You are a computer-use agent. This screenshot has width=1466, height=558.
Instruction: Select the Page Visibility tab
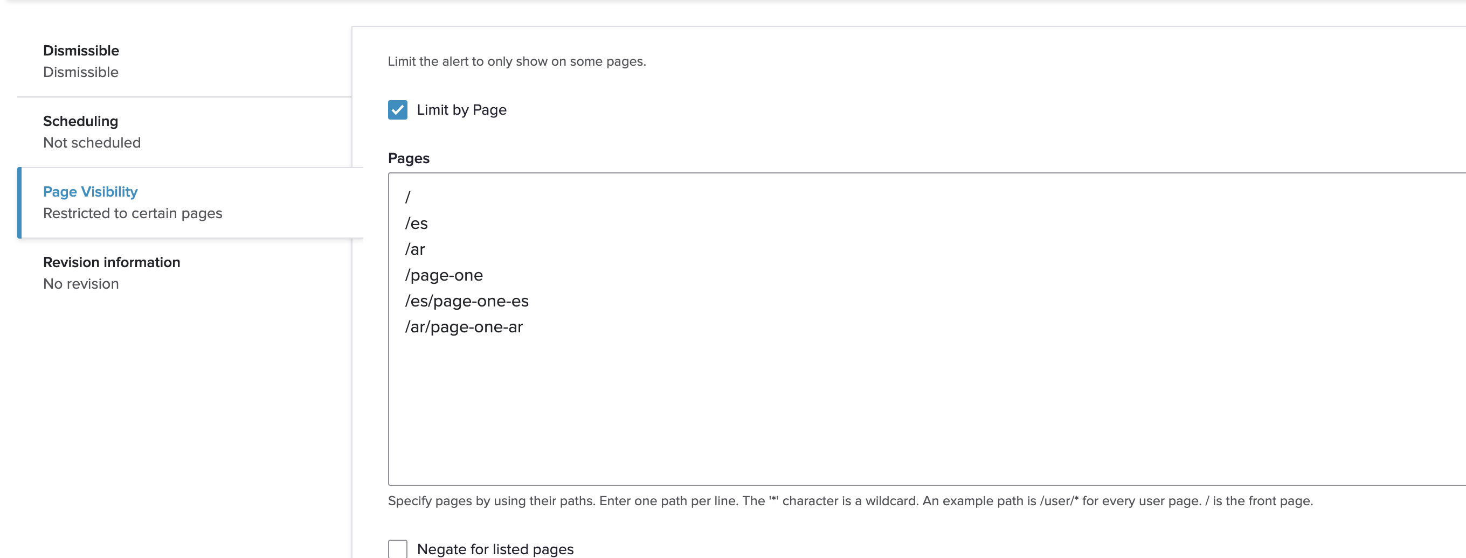90,192
